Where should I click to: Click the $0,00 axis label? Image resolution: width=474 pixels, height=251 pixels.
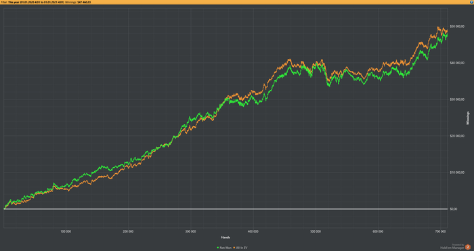[454, 209]
